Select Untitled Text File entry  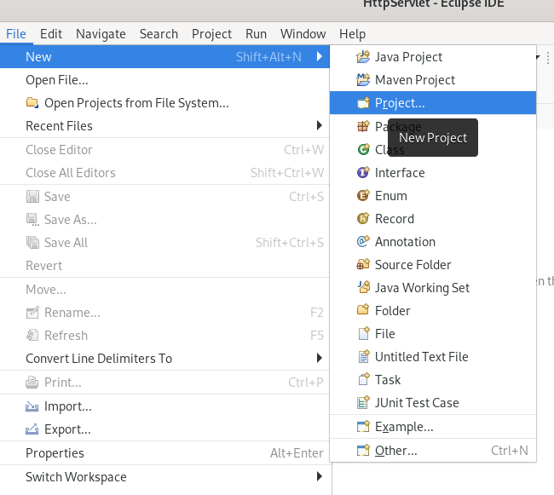pyautogui.click(x=433, y=357)
